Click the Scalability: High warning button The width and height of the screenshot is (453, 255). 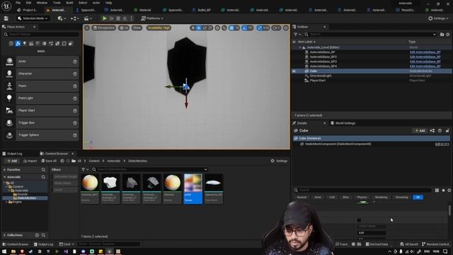point(159,28)
